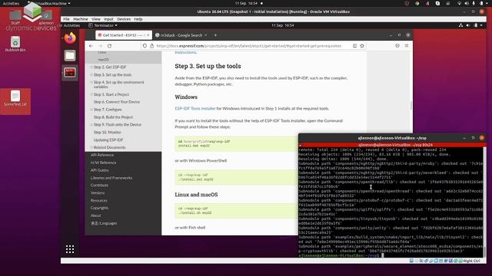Open the VirtualBox Input menu
This screenshot has height=276, width=492.
click(x=108, y=19)
